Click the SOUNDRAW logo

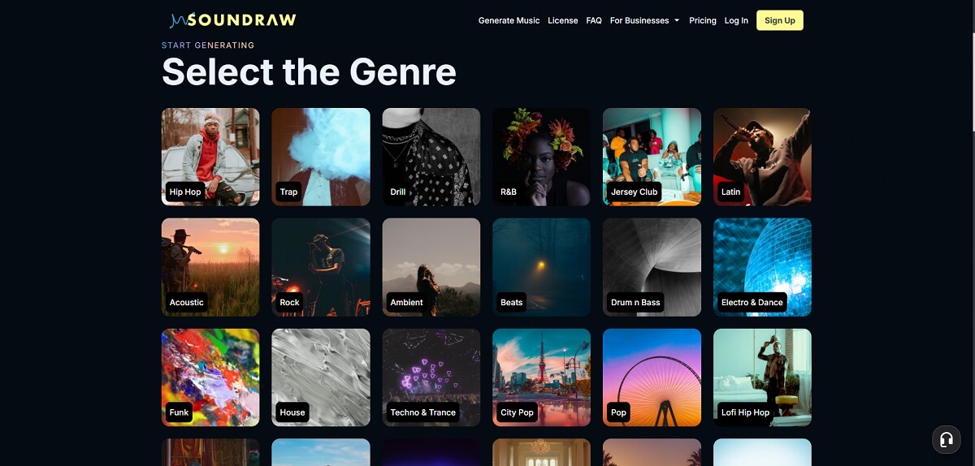pyautogui.click(x=233, y=20)
